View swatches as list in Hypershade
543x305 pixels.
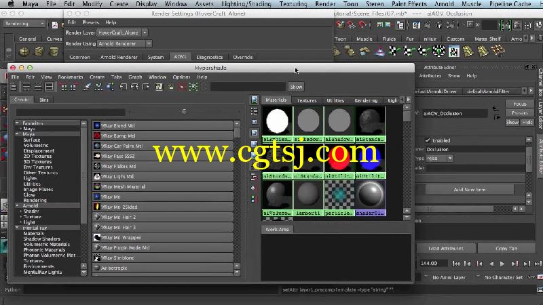[254, 111]
